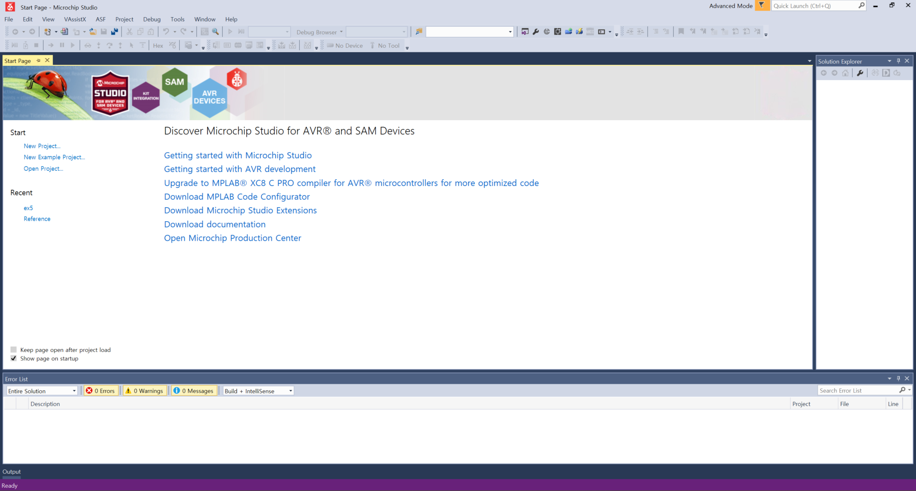Screen dimensions: 916x491
Task: Open the File menu
Action: [x=9, y=20]
